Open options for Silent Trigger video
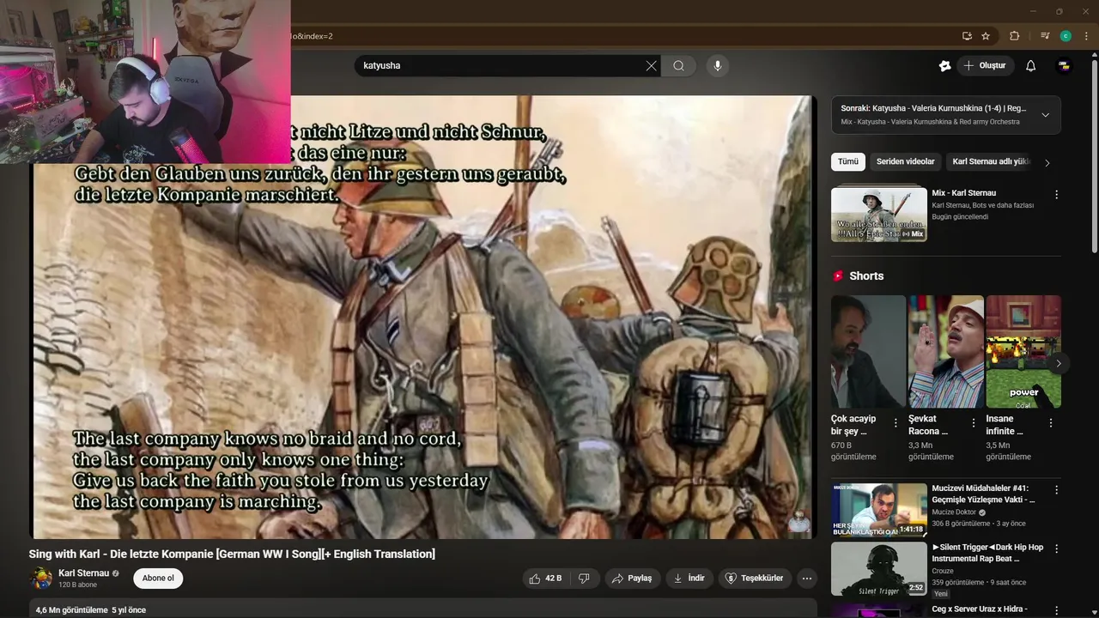 (1056, 548)
